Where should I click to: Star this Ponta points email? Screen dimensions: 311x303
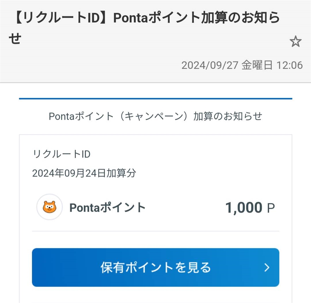click(x=295, y=42)
